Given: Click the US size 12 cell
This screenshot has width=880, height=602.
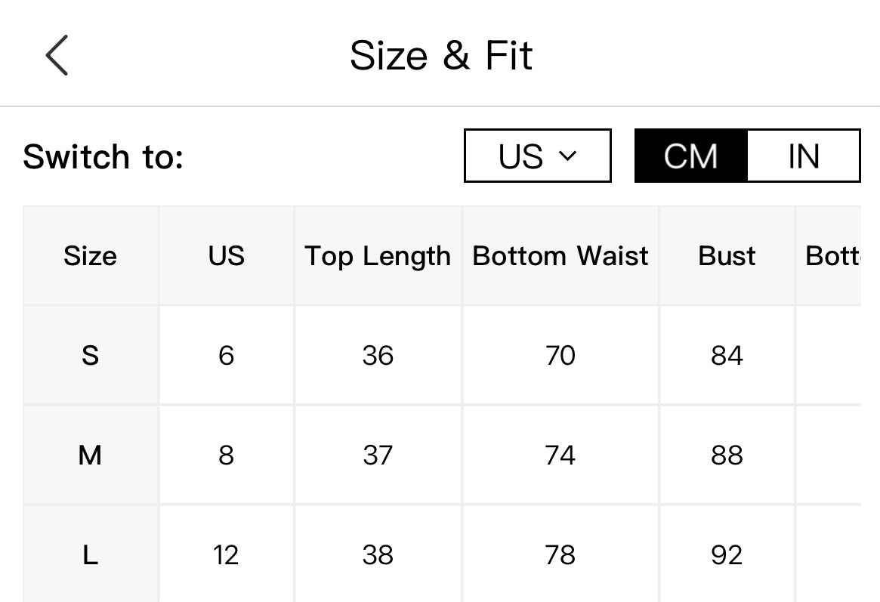Looking at the screenshot, I should pos(226,555).
